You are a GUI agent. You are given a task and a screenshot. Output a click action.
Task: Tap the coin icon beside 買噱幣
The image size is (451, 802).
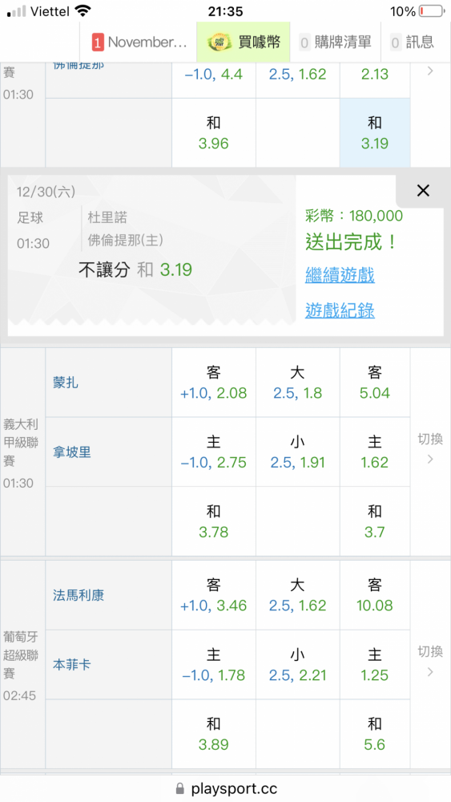click(x=219, y=43)
